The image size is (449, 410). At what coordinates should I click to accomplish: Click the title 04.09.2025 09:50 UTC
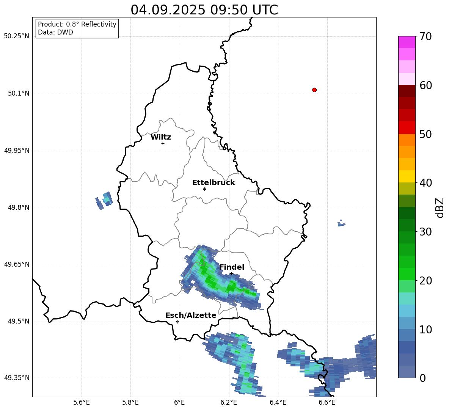(x=204, y=10)
